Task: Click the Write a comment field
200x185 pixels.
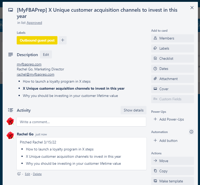Action: pos(81,122)
